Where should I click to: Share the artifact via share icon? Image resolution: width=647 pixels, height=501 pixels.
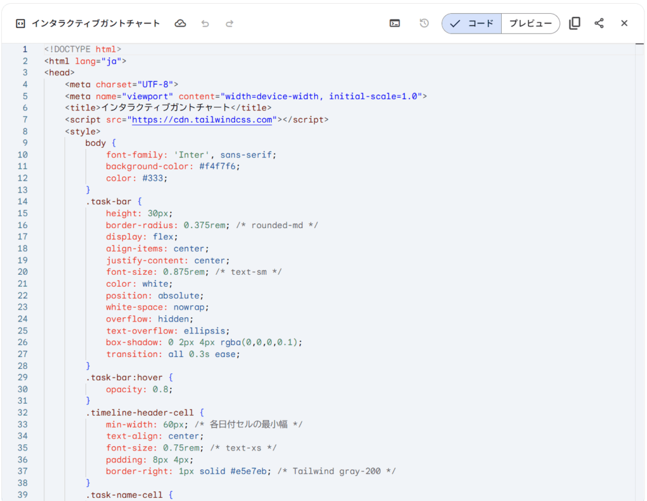click(599, 23)
